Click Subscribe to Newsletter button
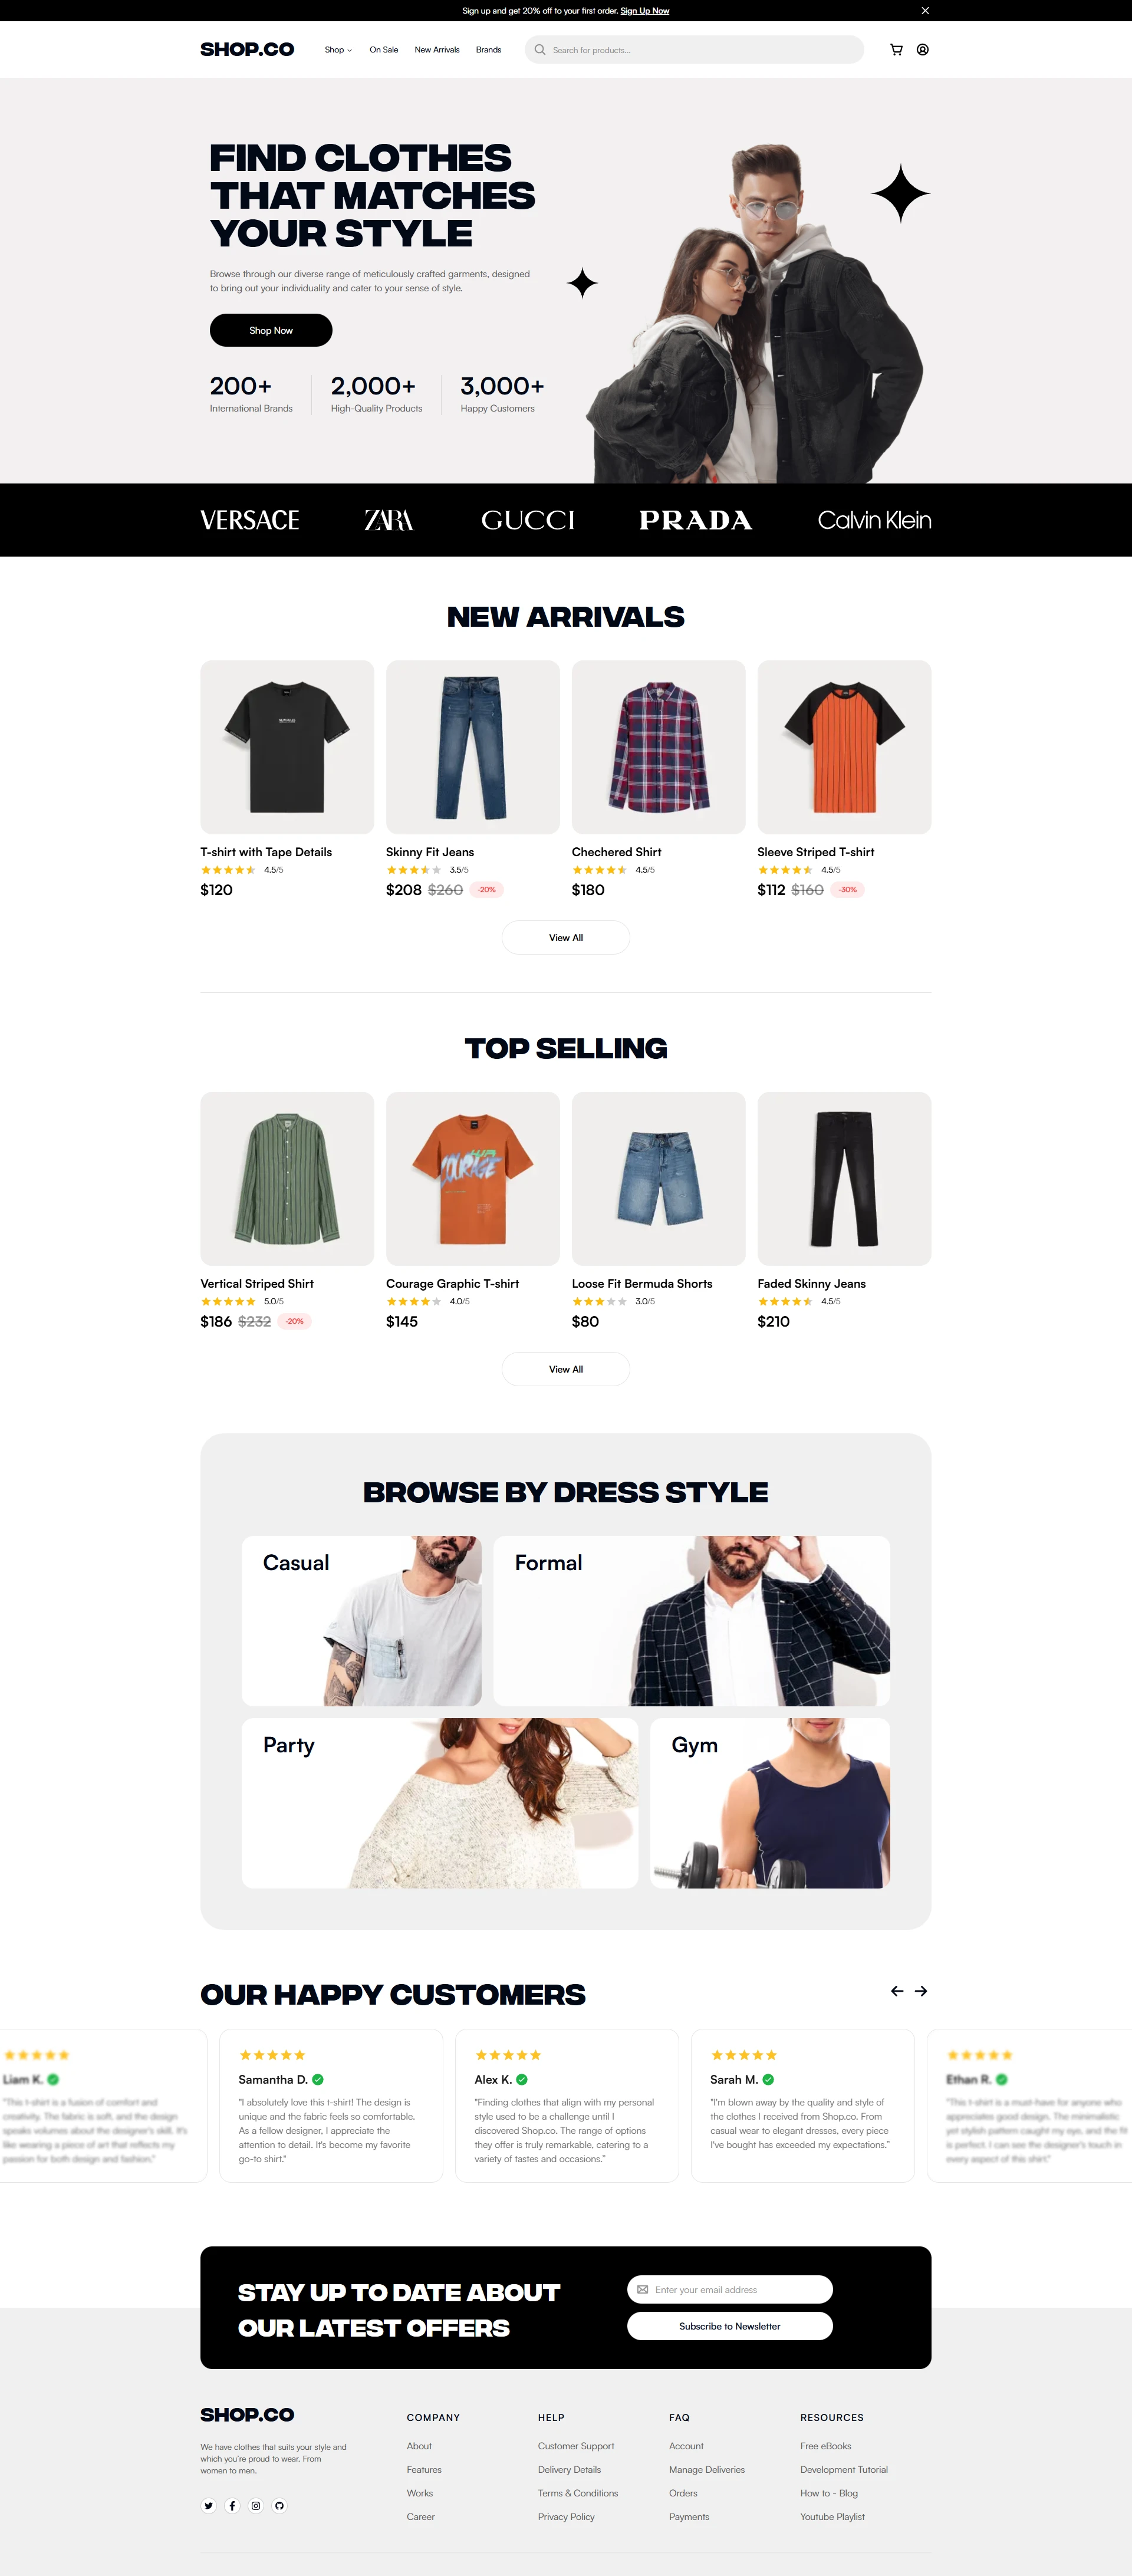The height and width of the screenshot is (2576, 1132). 730,2326
